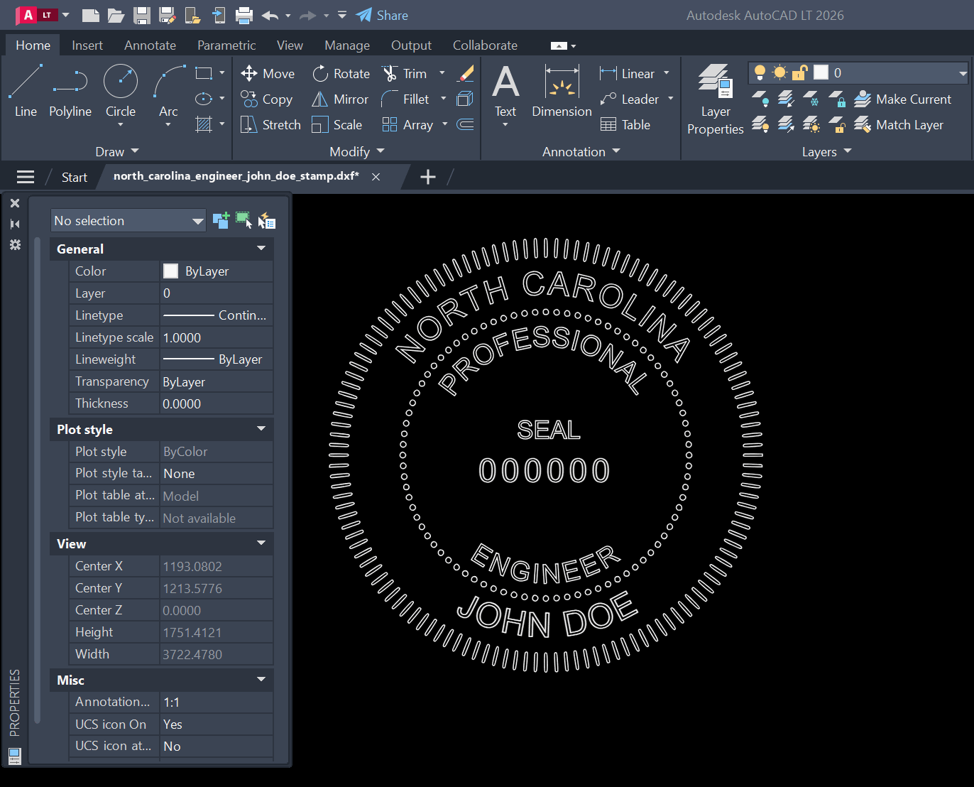Click the Leader tool
This screenshot has height=787, width=974.
630,99
